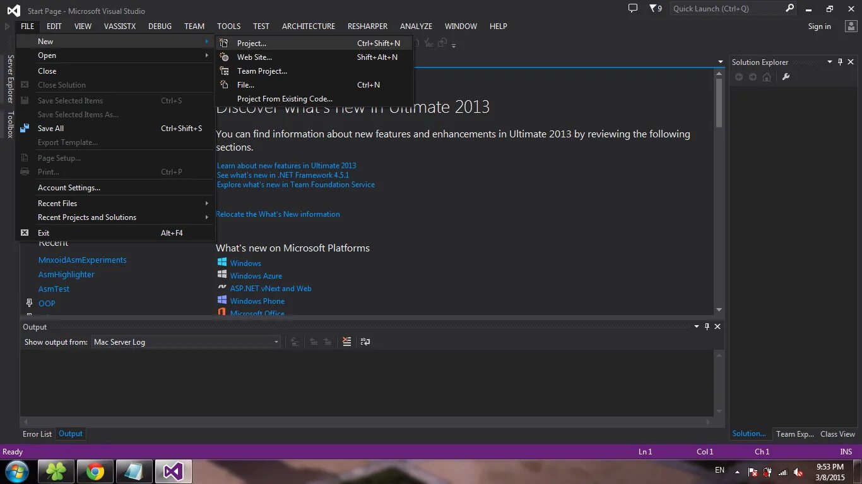Open recent project MnxoidAsmExperiments
Screen dimensions: 862x484
83,260
